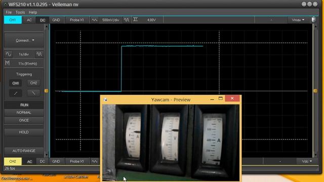Click the 1s/div time base value
This screenshot has height=182, width=324.
pos(24,54)
